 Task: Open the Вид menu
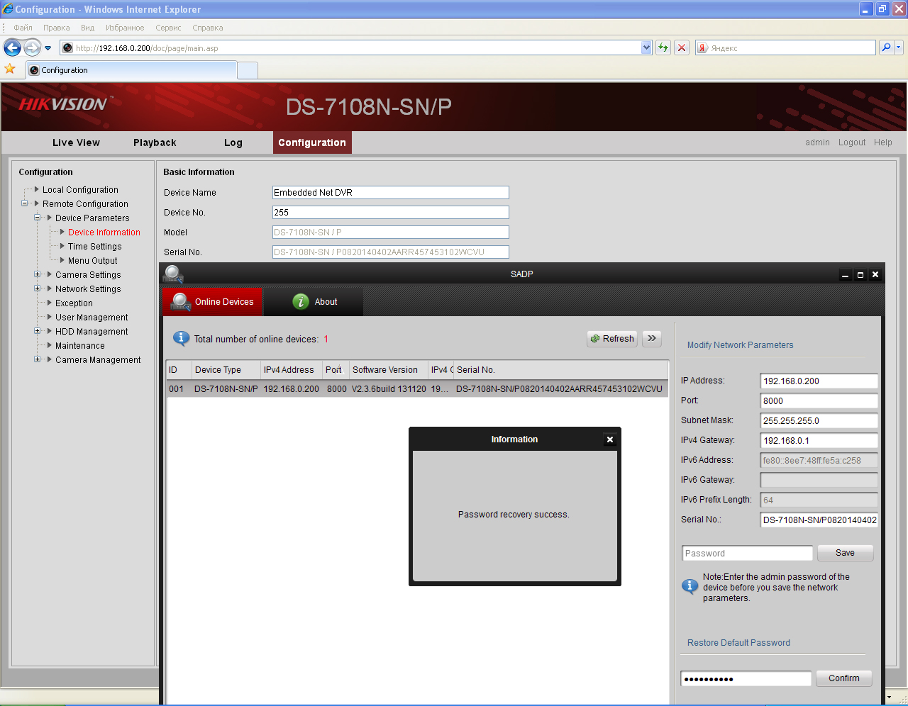[x=87, y=28]
